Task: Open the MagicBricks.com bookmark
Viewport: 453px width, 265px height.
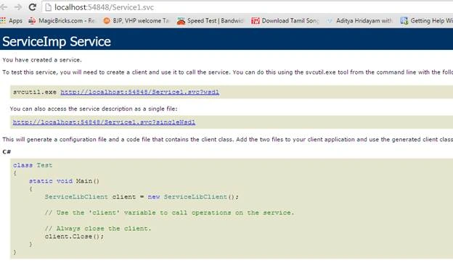Action: point(67,21)
